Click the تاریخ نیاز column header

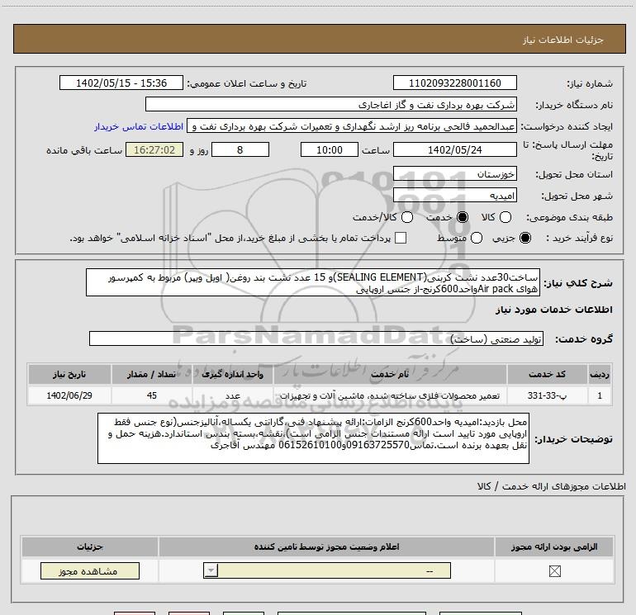point(69,374)
